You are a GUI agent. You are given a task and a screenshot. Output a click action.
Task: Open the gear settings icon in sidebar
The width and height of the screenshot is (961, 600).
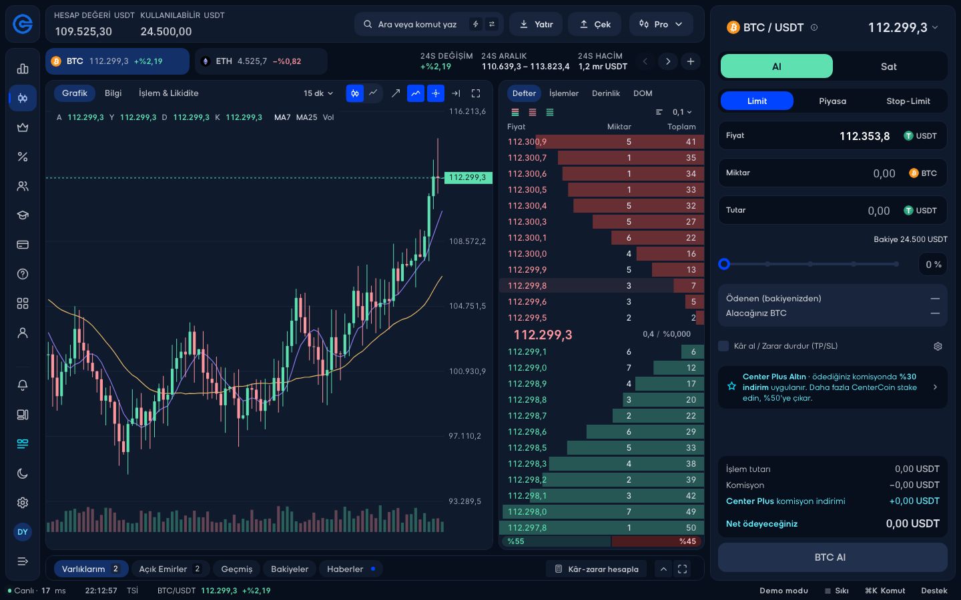(x=23, y=503)
